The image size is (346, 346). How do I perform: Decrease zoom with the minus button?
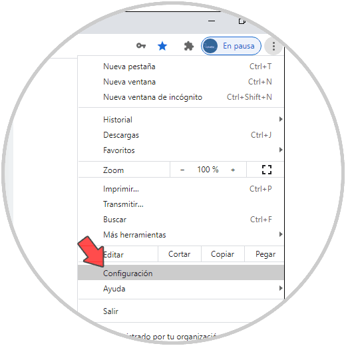tap(182, 170)
